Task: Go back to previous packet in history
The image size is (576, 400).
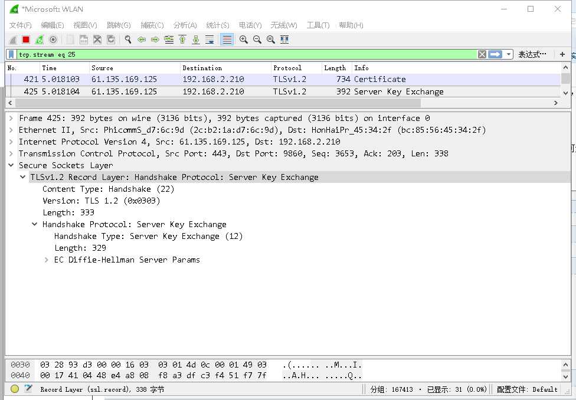Action: [142, 40]
